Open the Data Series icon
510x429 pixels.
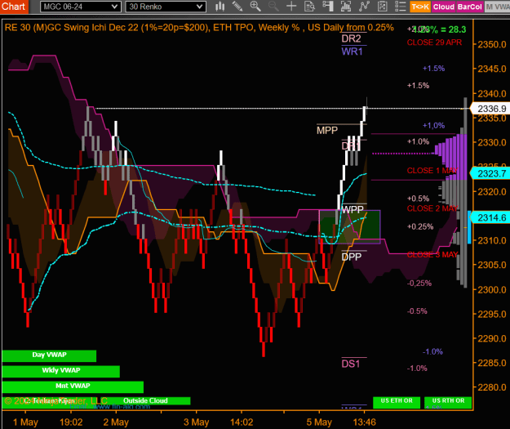click(346, 7)
